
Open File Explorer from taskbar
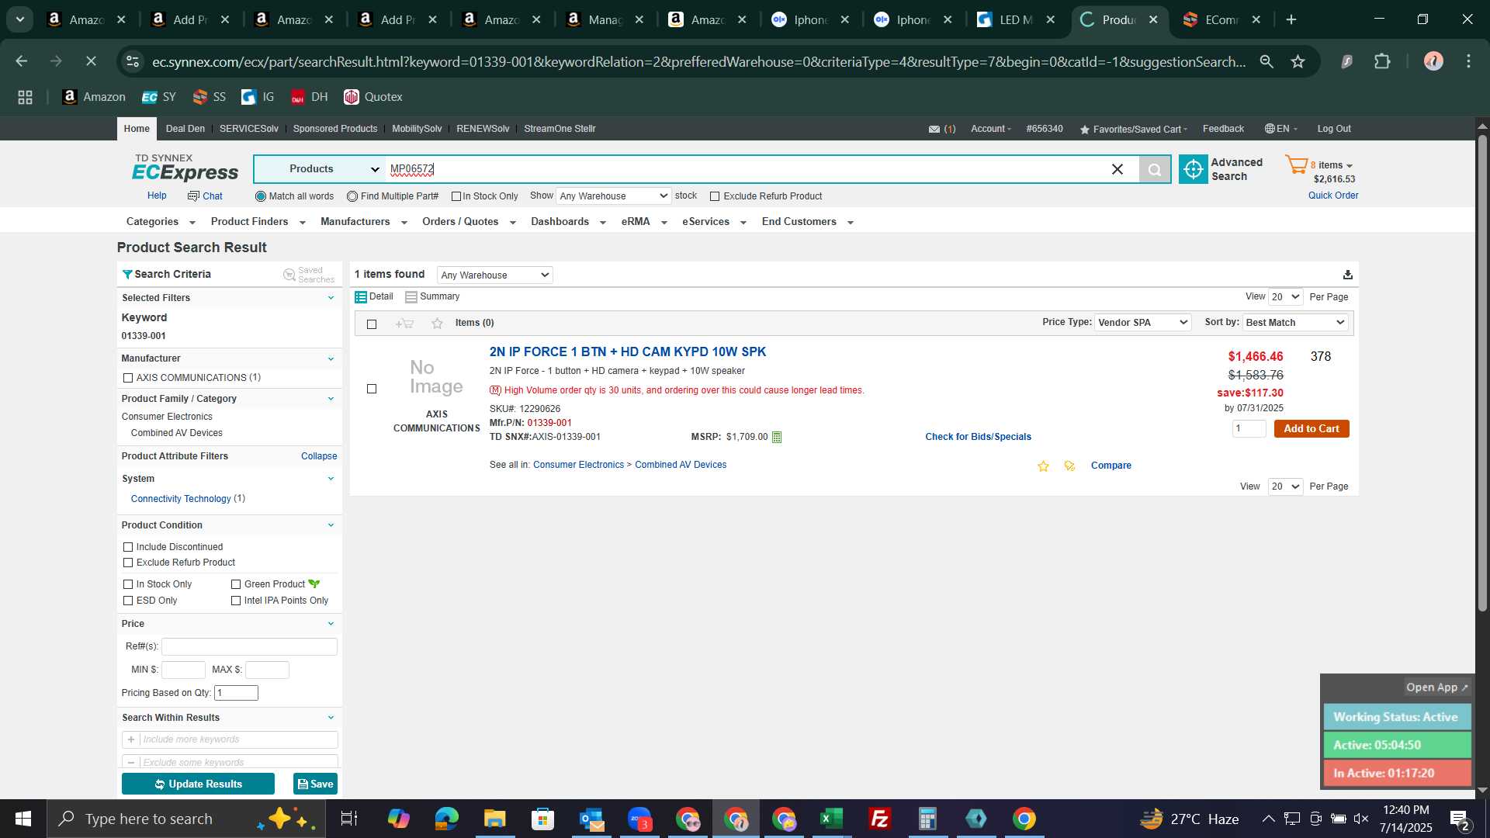point(494,819)
